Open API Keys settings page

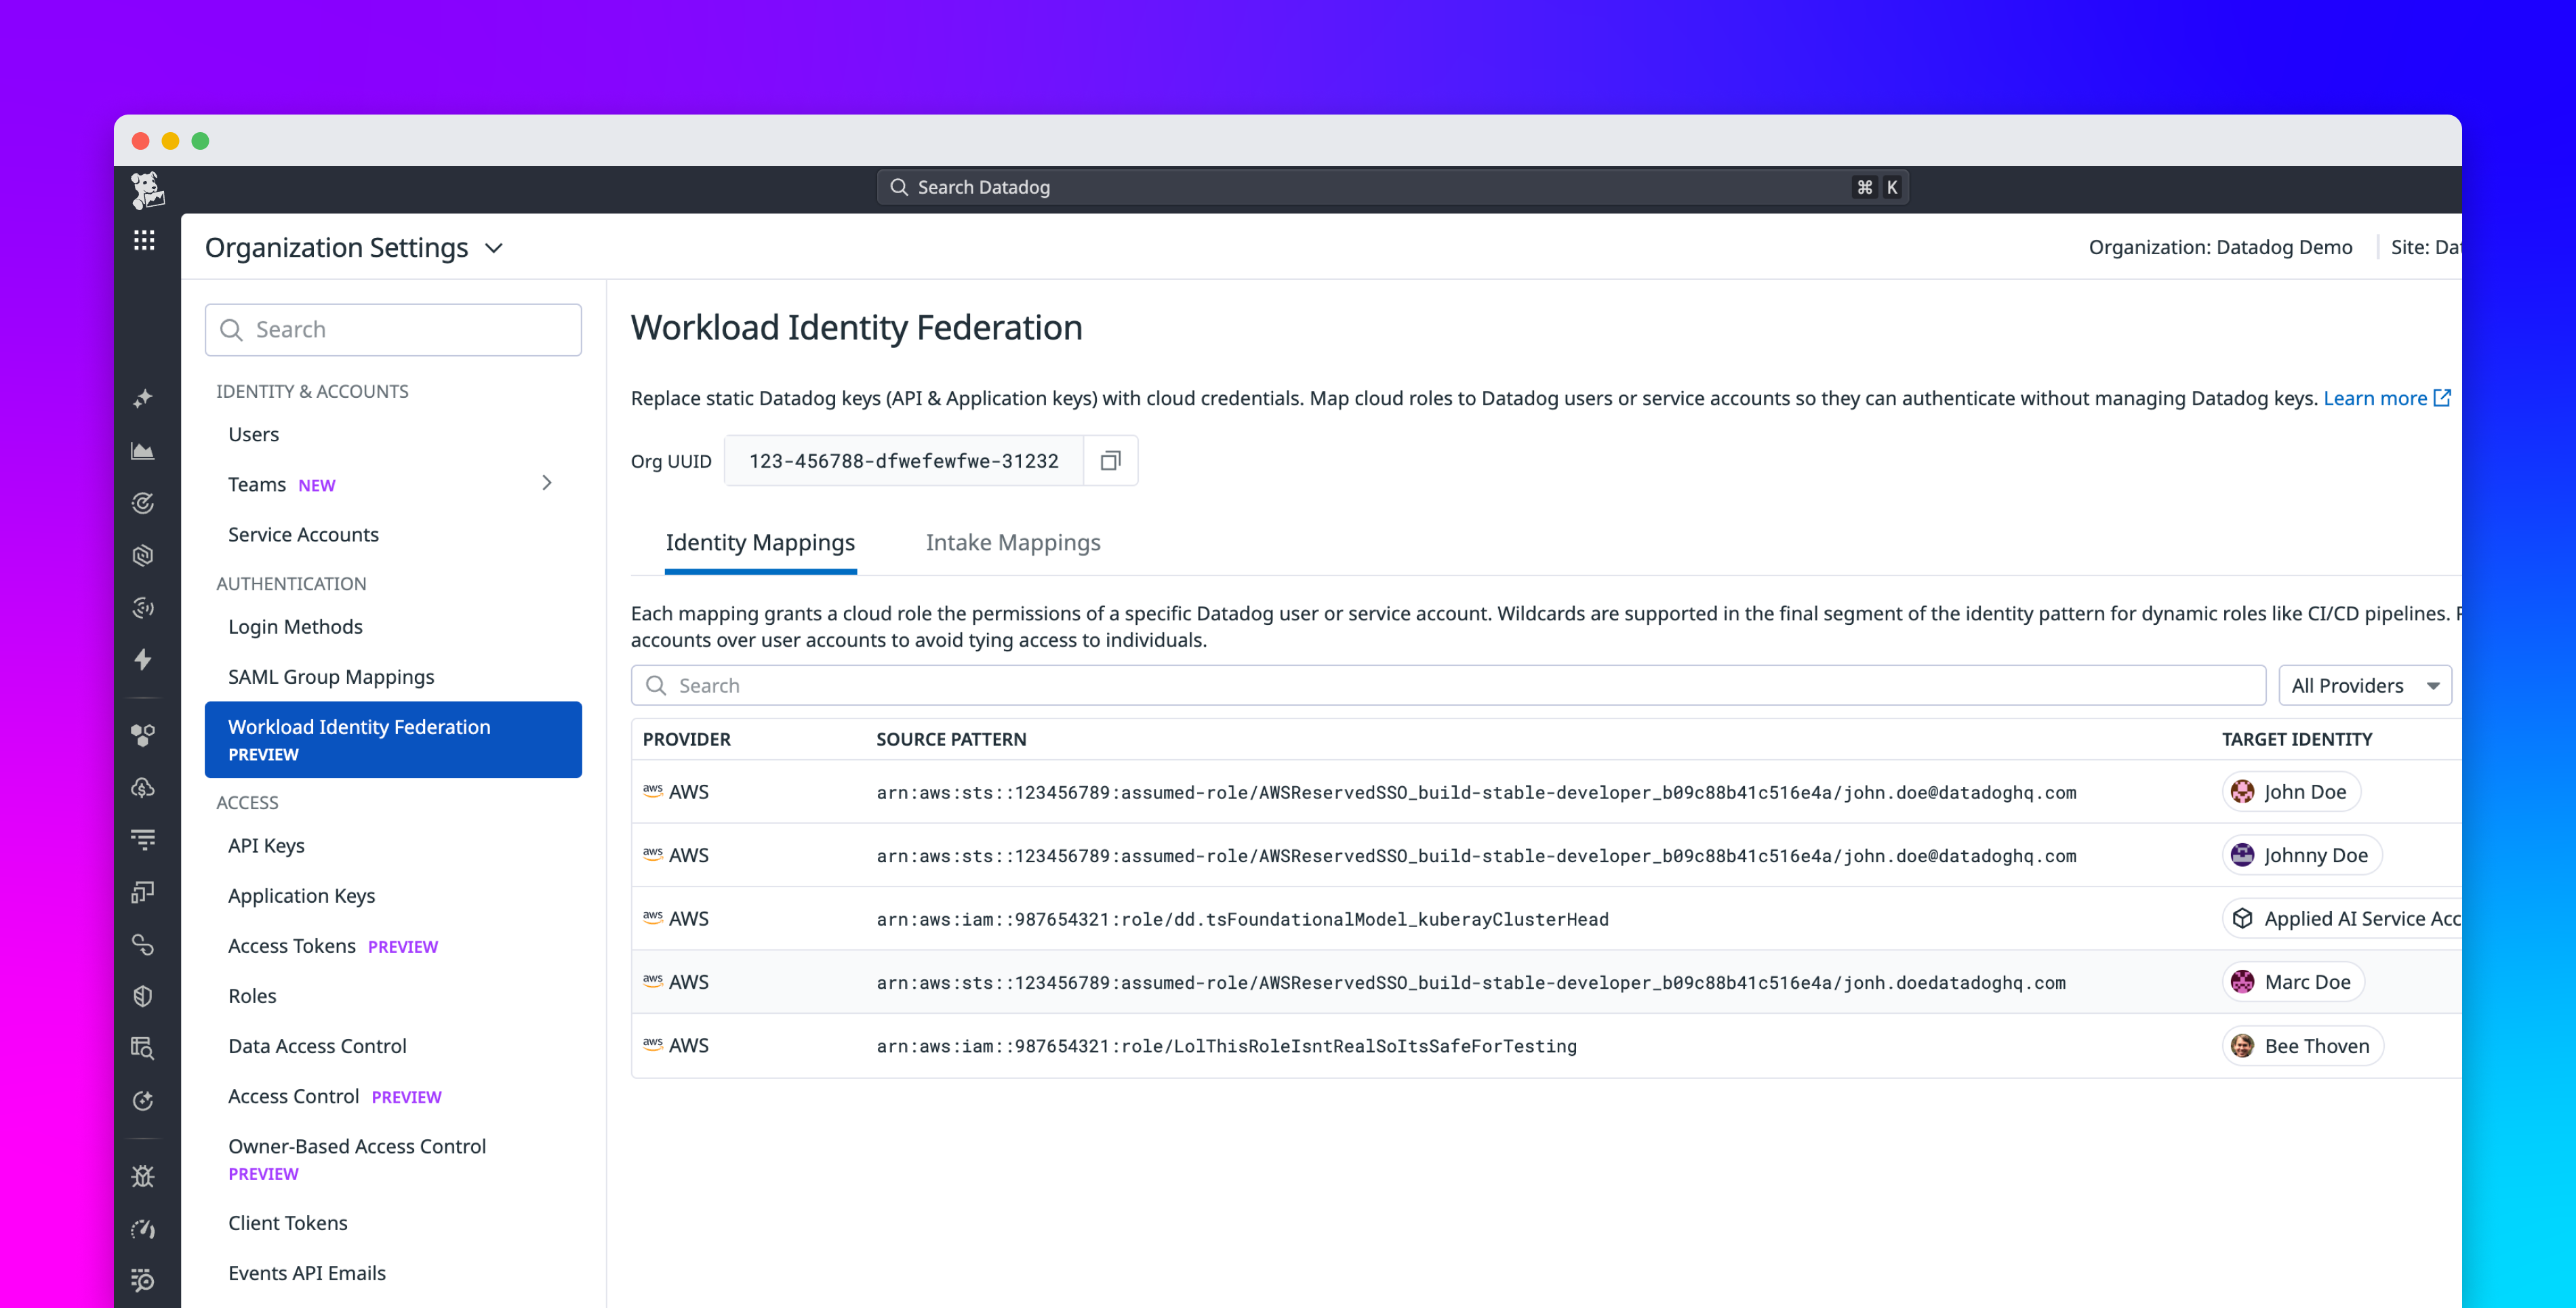point(266,845)
